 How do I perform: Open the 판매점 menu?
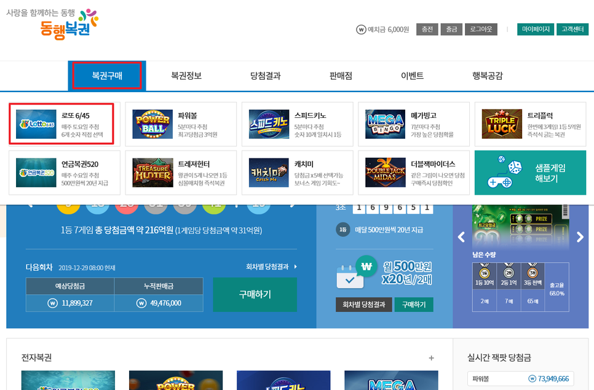click(341, 76)
